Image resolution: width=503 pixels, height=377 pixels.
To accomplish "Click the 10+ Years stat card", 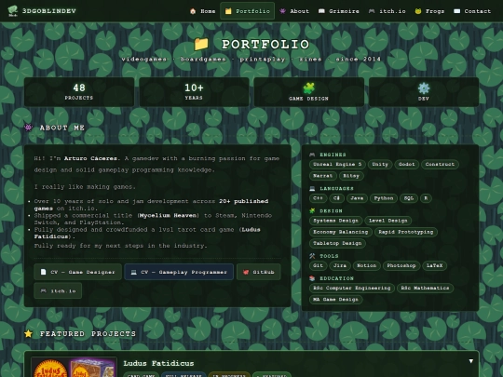I will point(194,91).
